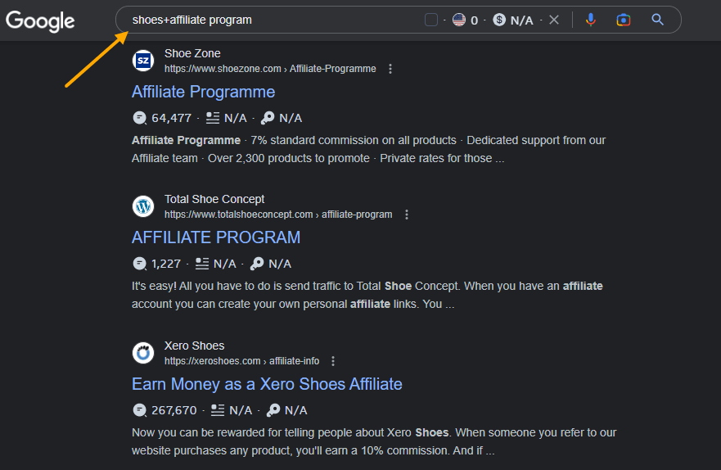
Task: Click the Total Shoe Concept WordPress favicon
Action: click(143, 206)
